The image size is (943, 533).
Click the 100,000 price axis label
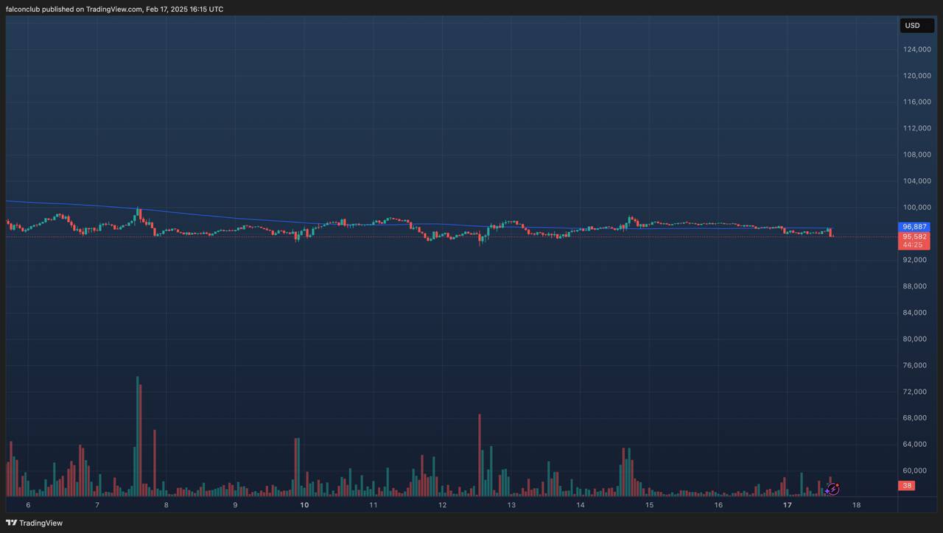click(x=917, y=208)
